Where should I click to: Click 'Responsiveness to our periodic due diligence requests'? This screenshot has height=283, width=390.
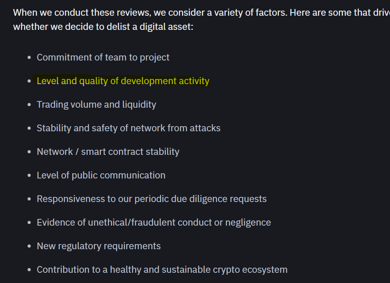point(152,199)
